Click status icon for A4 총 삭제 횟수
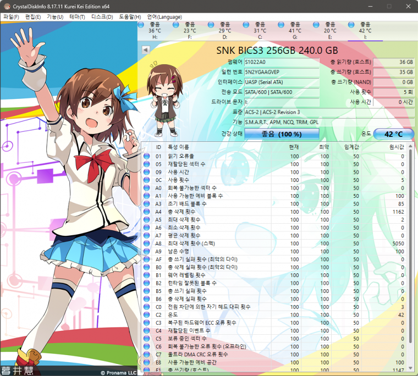 coord(147,212)
